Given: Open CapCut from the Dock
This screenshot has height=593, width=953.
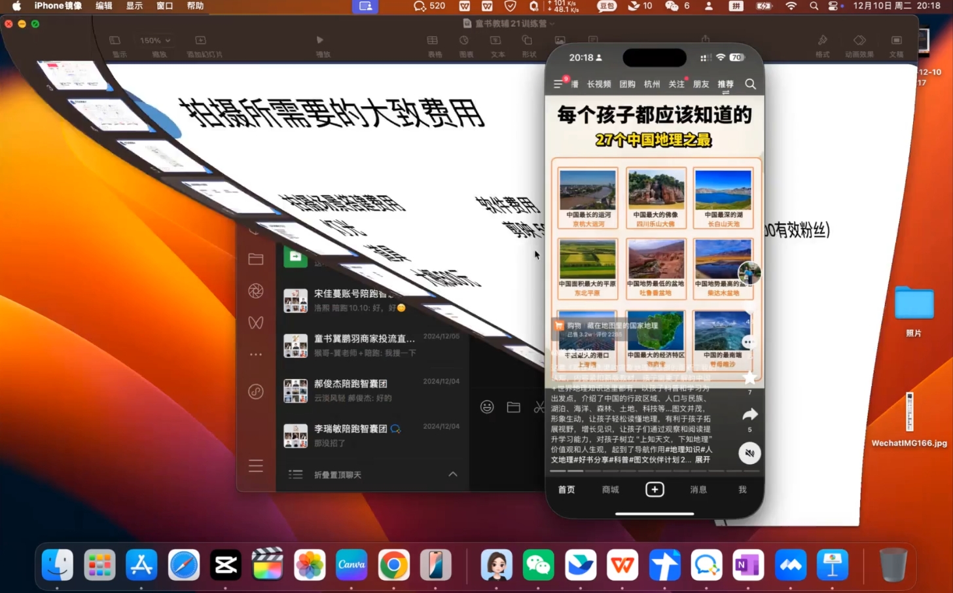Looking at the screenshot, I should coord(226,565).
